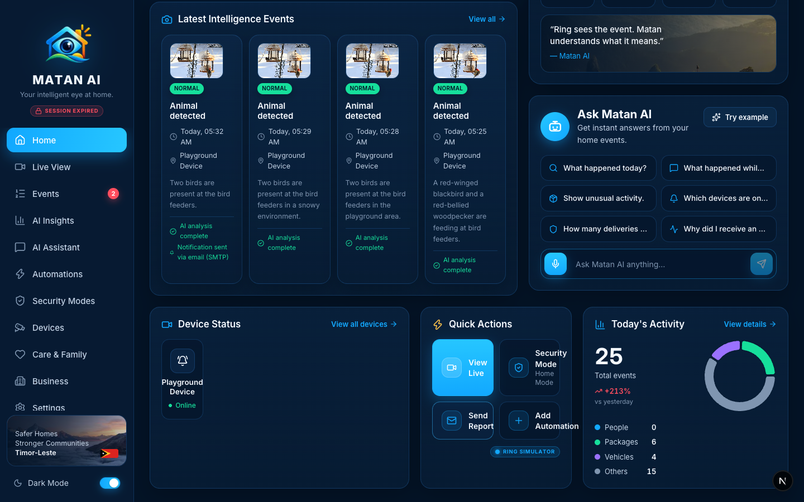Click View all devices link
This screenshot has height=502, width=804.
coord(364,324)
